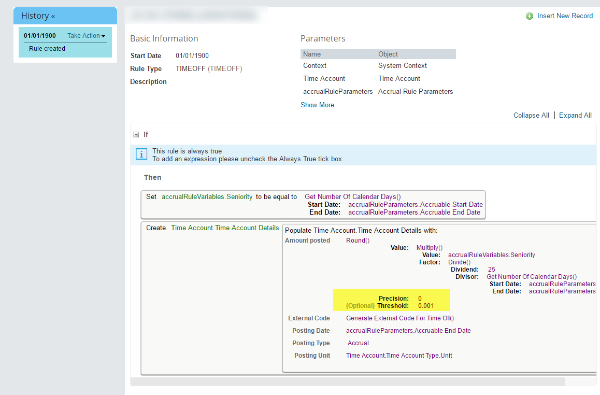
Task: Click the Multiply() function
Action: tap(430, 248)
